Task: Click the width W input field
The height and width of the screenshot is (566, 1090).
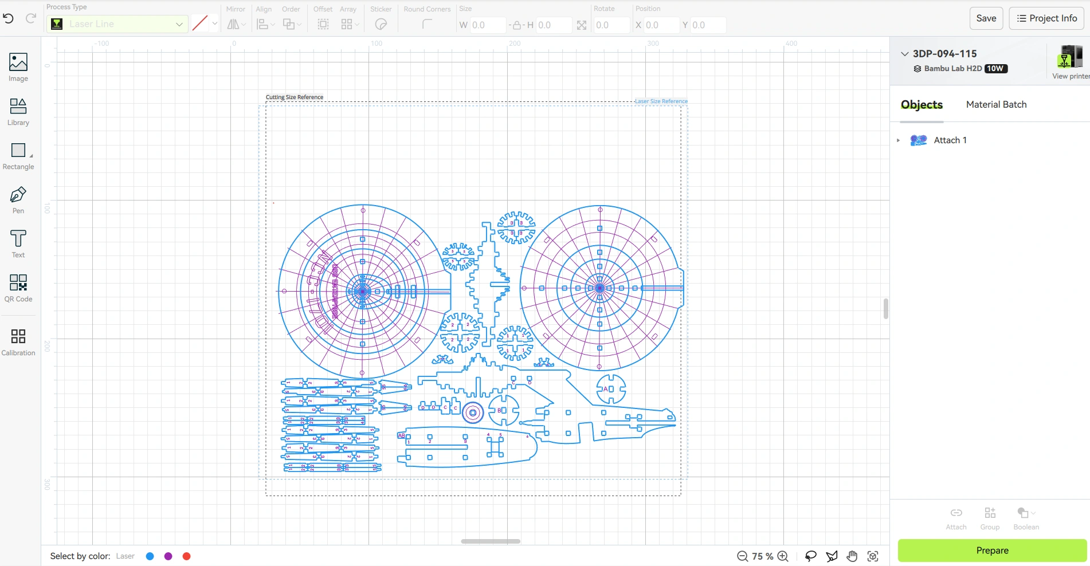Action: tap(487, 25)
